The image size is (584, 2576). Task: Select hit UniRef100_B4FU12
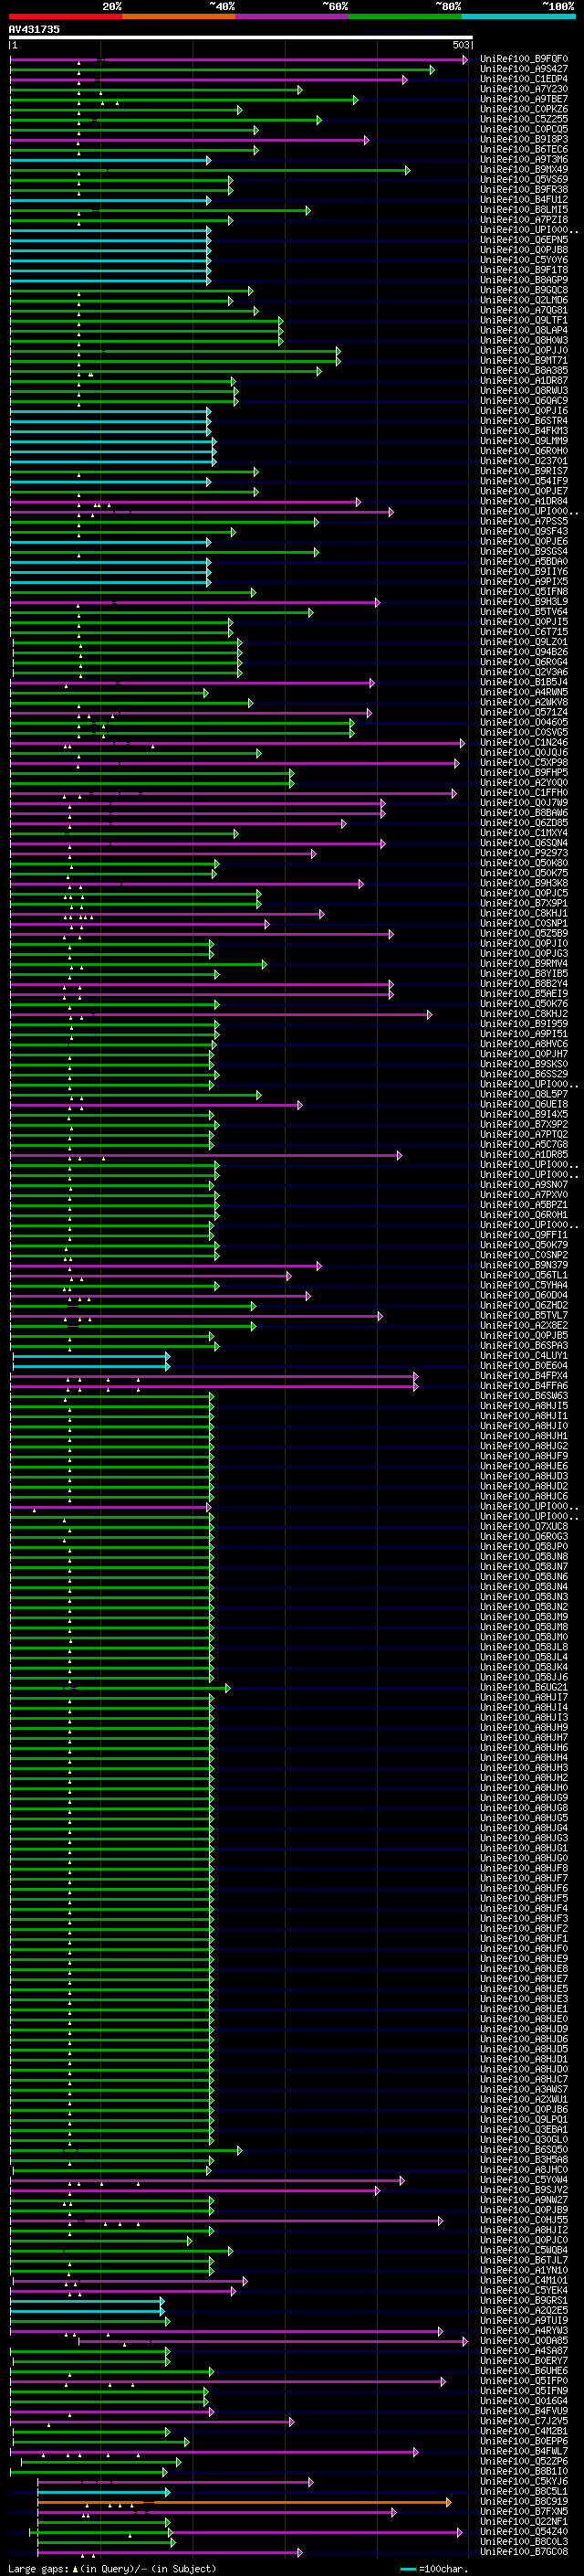(524, 199)
